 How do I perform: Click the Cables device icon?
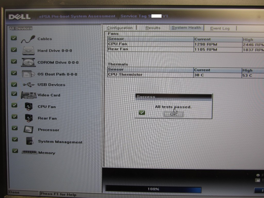28,39
